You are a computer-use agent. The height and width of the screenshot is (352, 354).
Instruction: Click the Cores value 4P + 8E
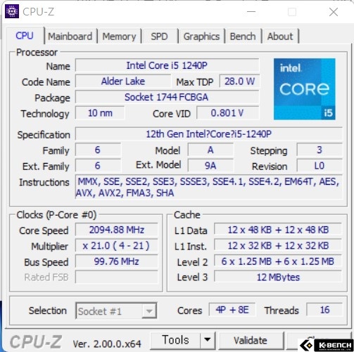[232, 310]
